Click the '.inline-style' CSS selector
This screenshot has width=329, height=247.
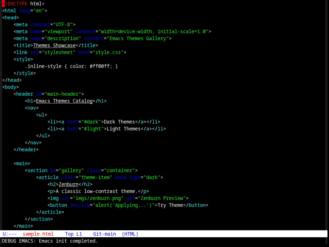[43, 66]
